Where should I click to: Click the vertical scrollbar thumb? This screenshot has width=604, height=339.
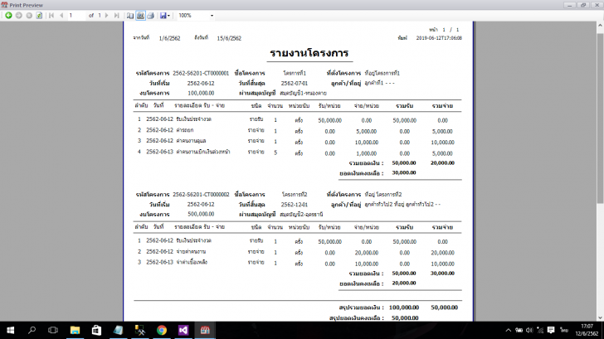600,118
